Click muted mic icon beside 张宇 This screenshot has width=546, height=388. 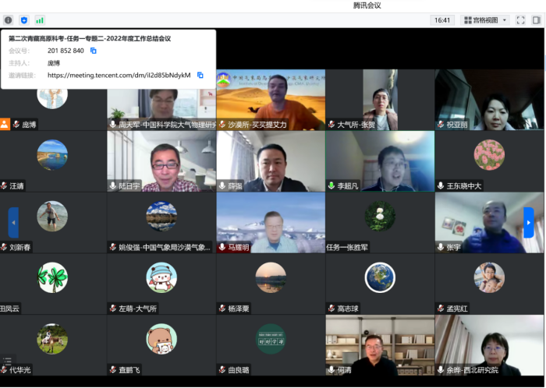tap(440, 247)
